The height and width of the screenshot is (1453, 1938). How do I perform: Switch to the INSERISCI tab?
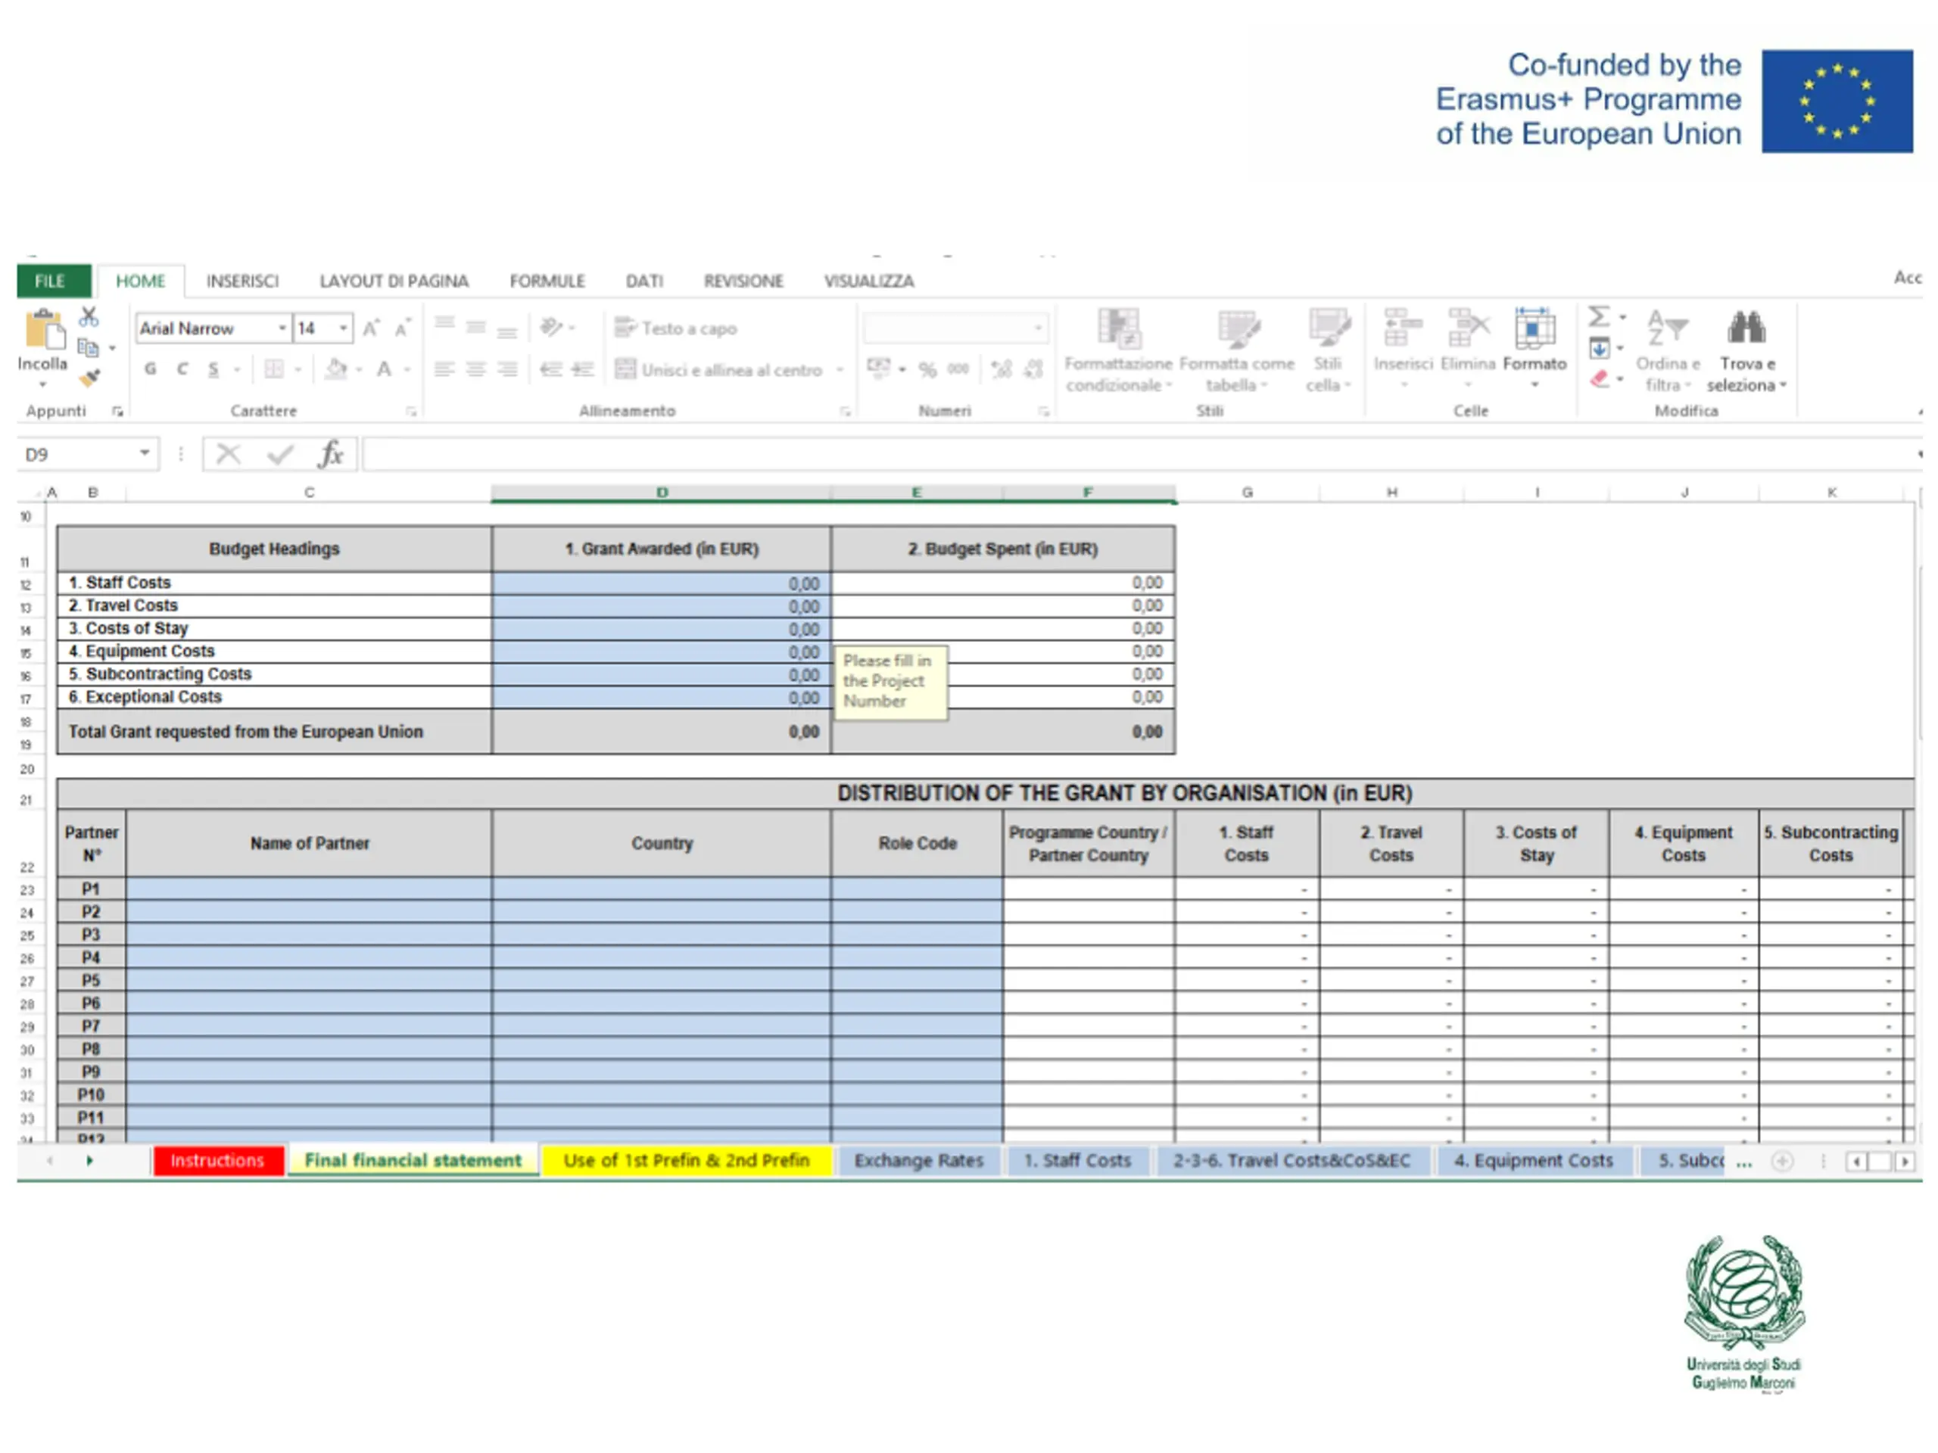[x=241, y=282]
